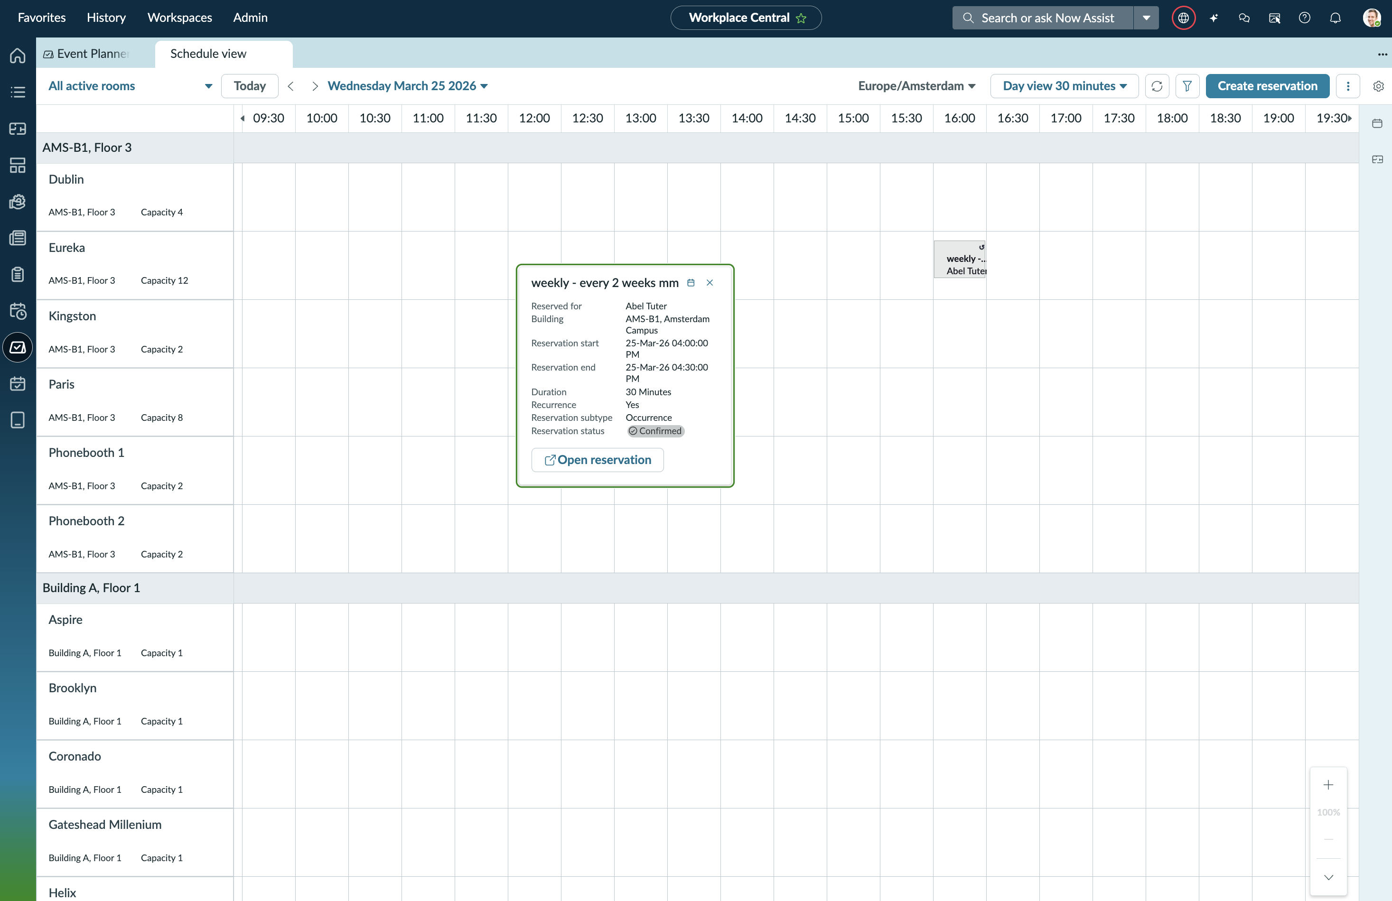Click the calendar icon in popover title

click(x=691, y=282)
